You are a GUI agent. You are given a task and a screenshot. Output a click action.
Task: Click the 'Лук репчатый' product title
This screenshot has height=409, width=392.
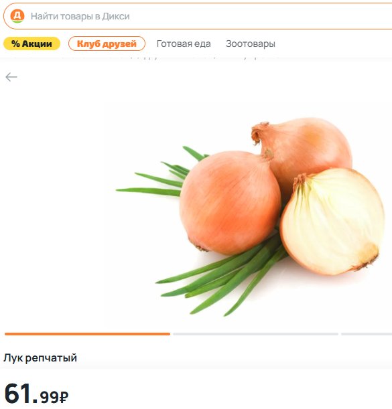[40, 358]
